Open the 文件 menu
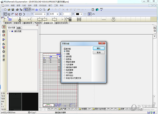This screenshot has height=114, width=158. 7,5
